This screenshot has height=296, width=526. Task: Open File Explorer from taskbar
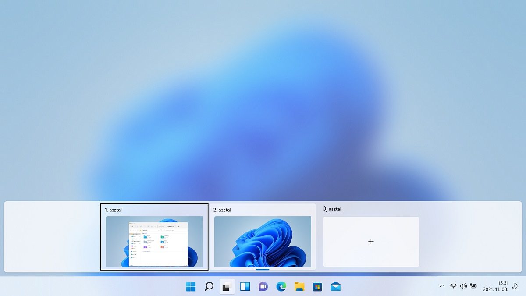coord(299,287)
